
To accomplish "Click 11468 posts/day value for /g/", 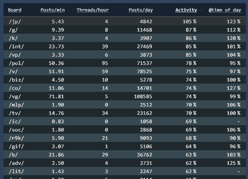I will point(144,30).
